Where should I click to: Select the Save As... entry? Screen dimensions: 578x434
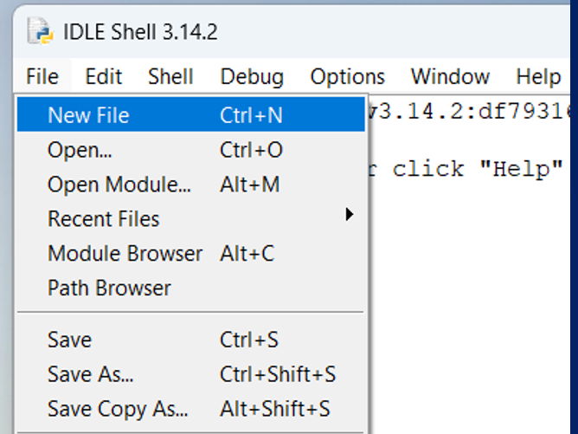tap(90, 375)
